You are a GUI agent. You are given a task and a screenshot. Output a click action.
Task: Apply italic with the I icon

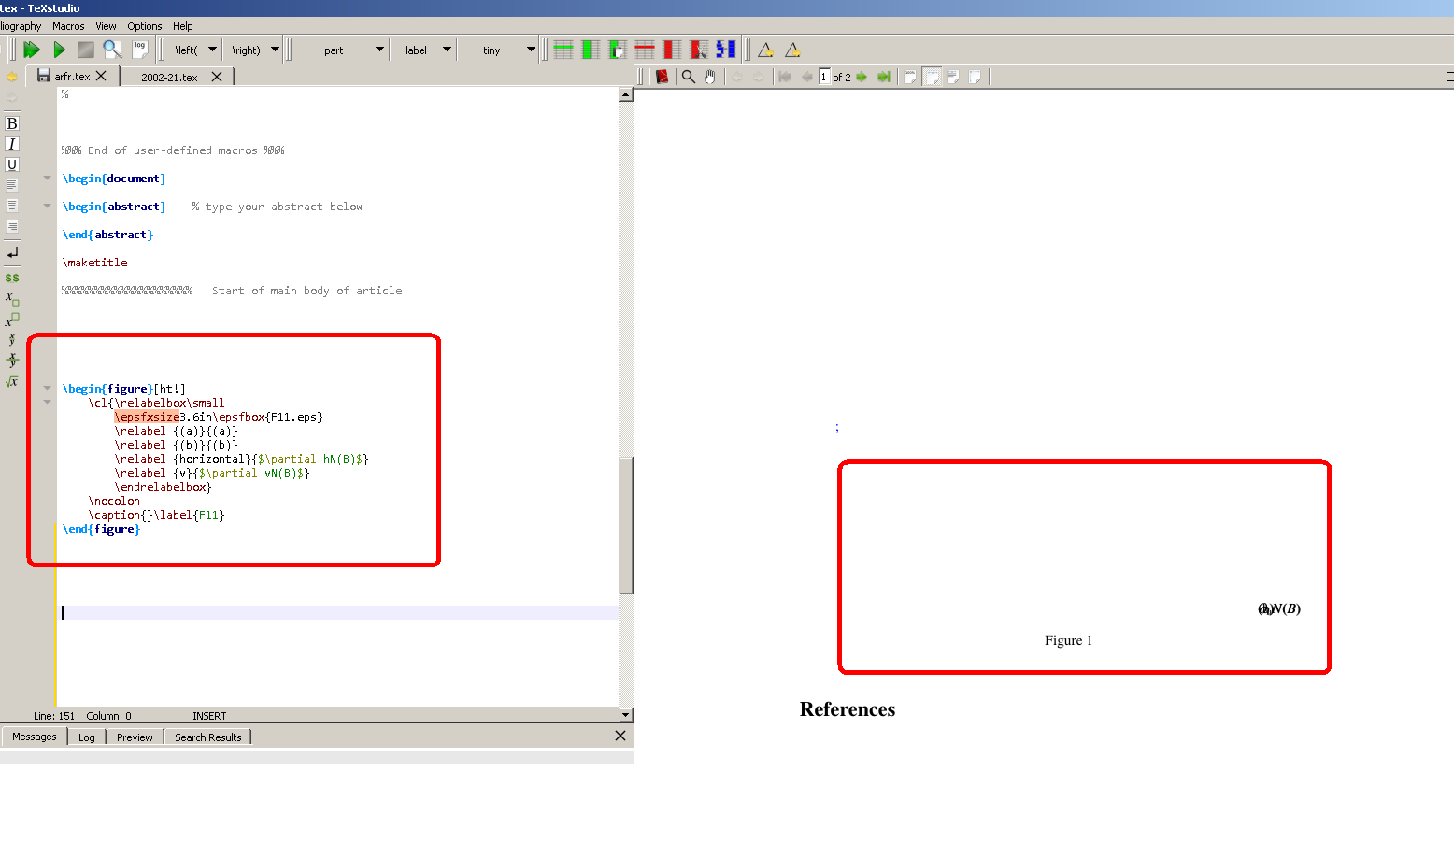click(x=12, y=144)
